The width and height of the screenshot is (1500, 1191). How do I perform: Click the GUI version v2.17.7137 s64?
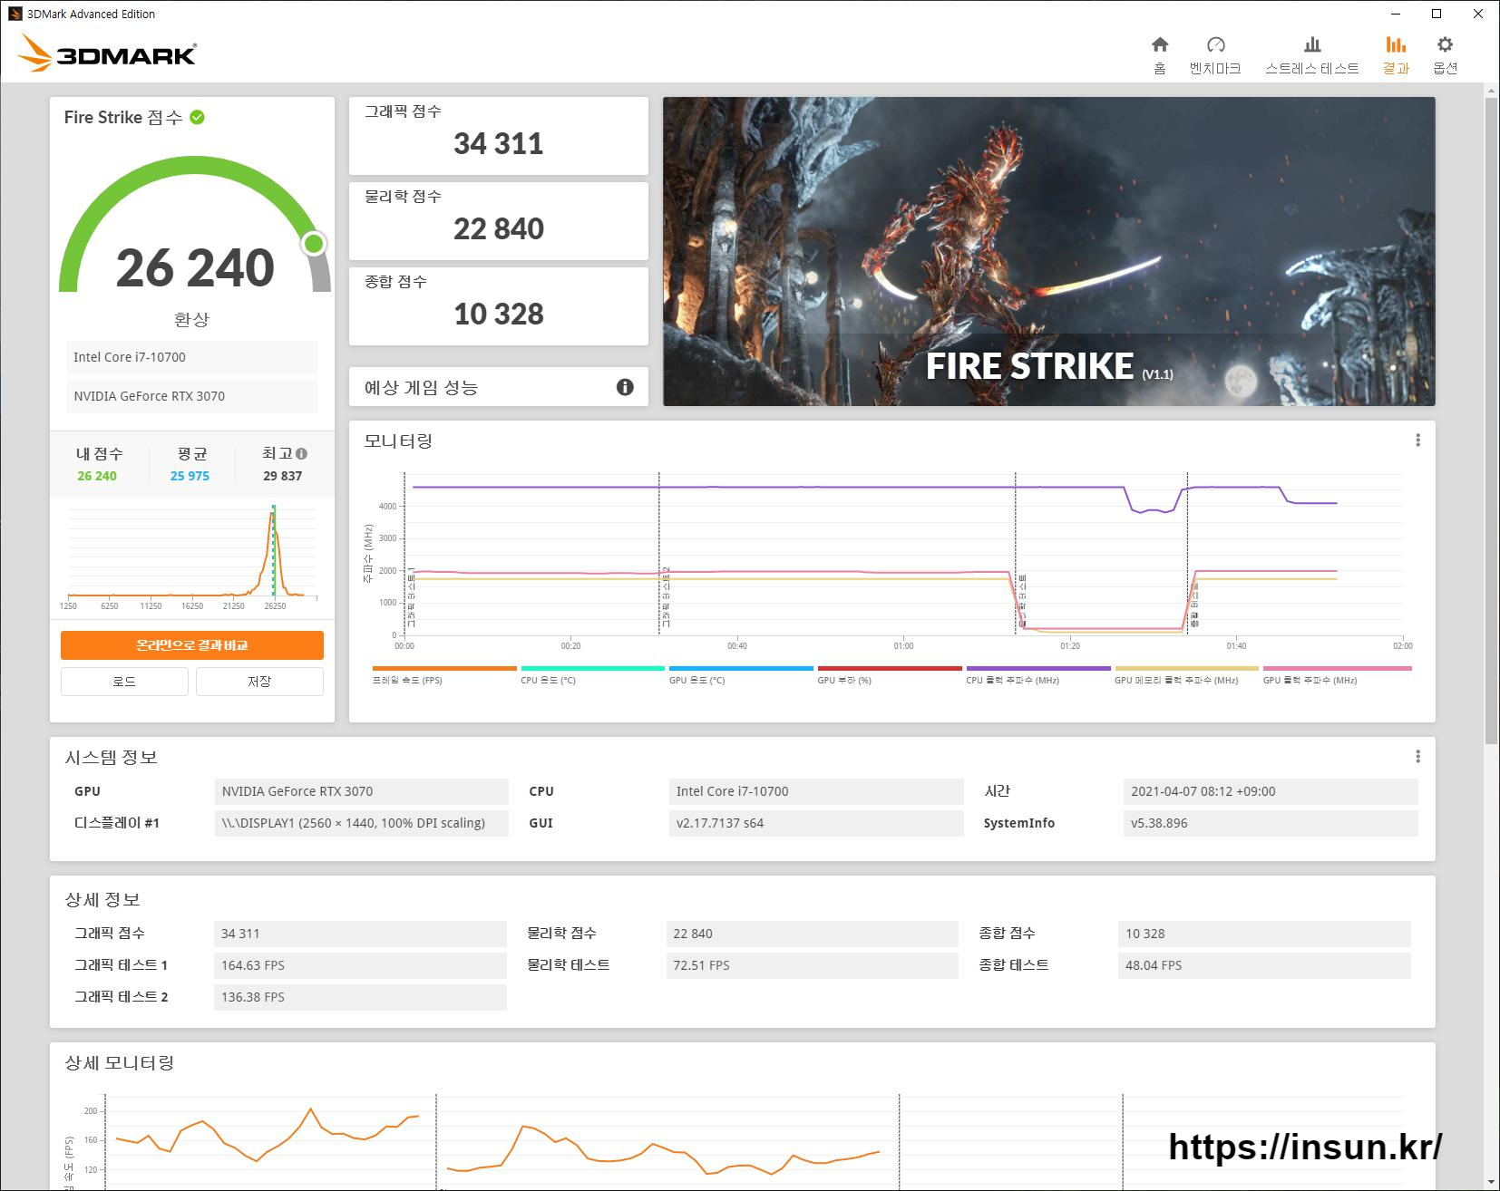(816, 823)
